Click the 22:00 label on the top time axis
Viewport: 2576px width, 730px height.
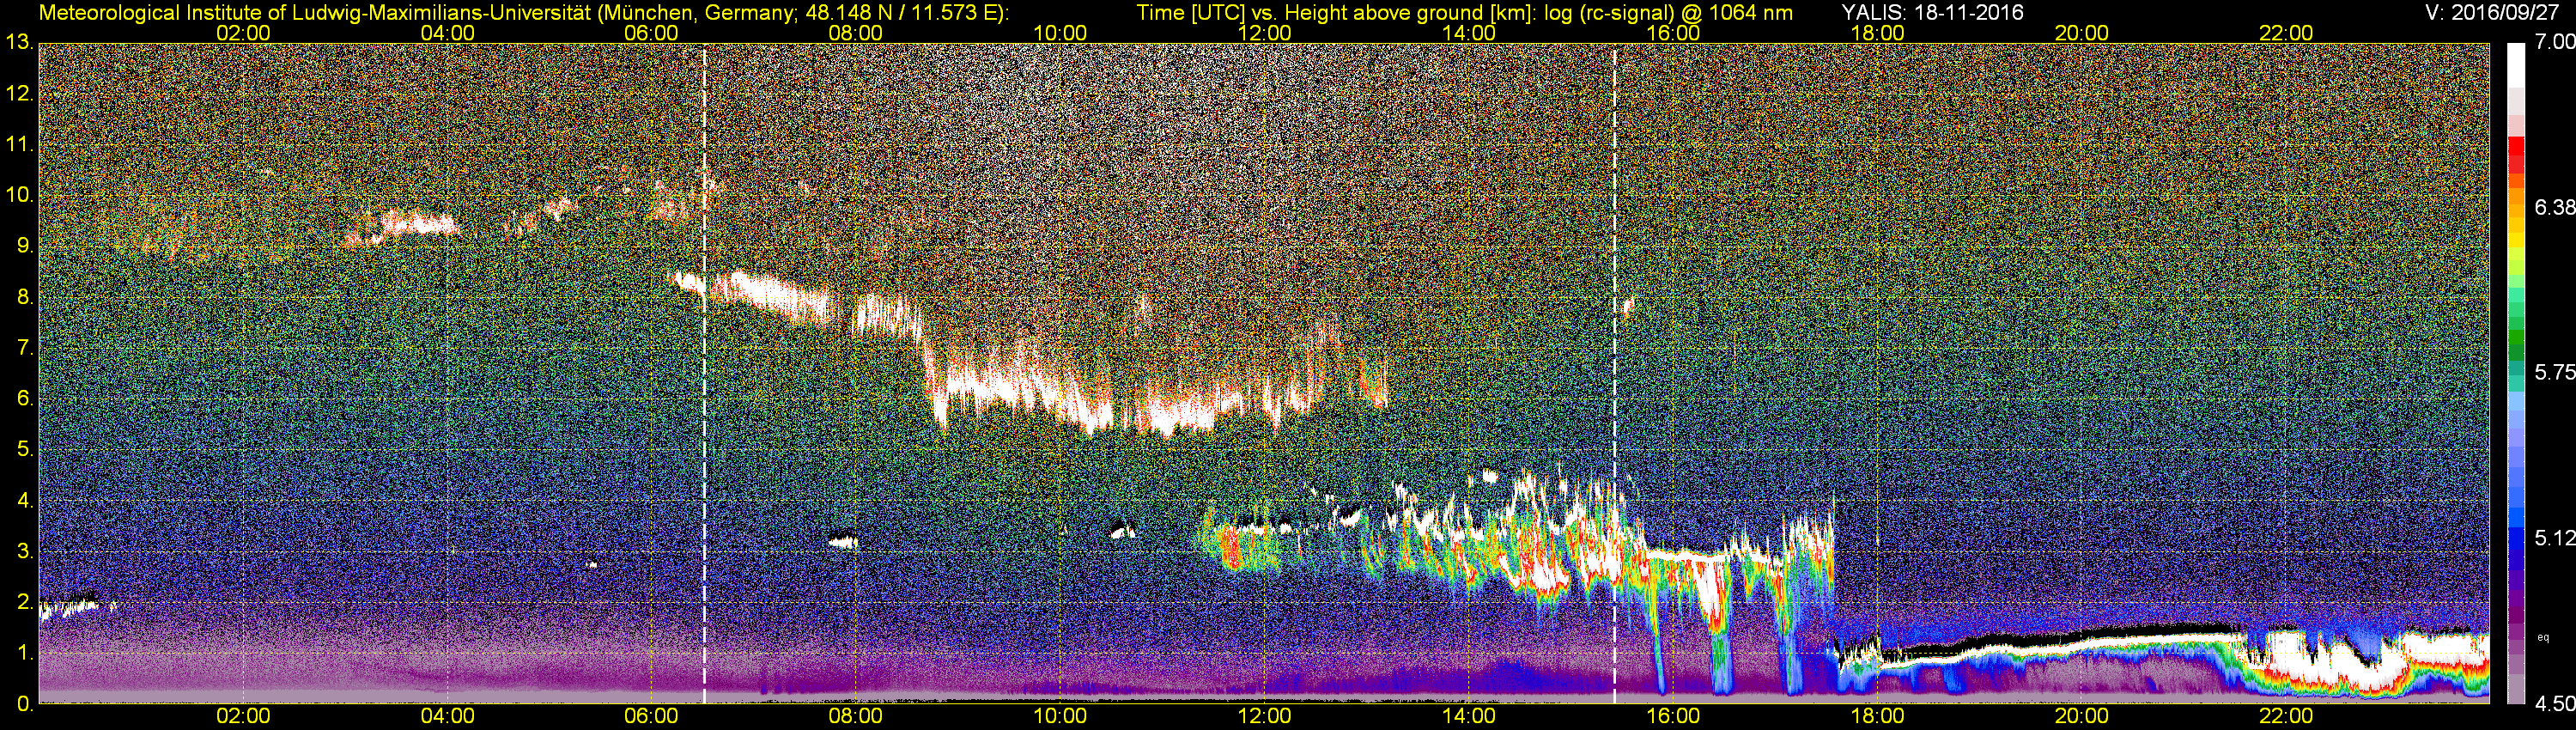[x=2286, y=33]
